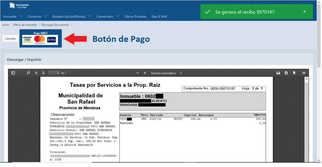Dismiss the receipt generated notification
This screenshot has height=167, width=322.
304,12
